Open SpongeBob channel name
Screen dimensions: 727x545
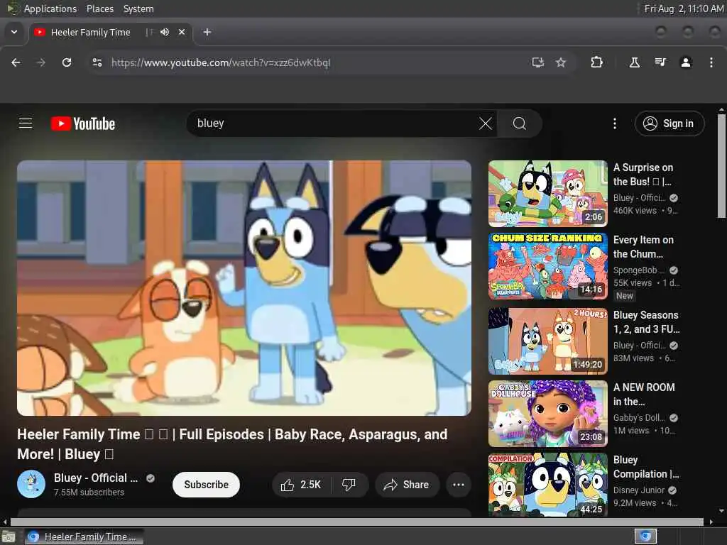(638, 270)
